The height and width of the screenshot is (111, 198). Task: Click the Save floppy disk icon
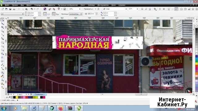click(10, 9)
